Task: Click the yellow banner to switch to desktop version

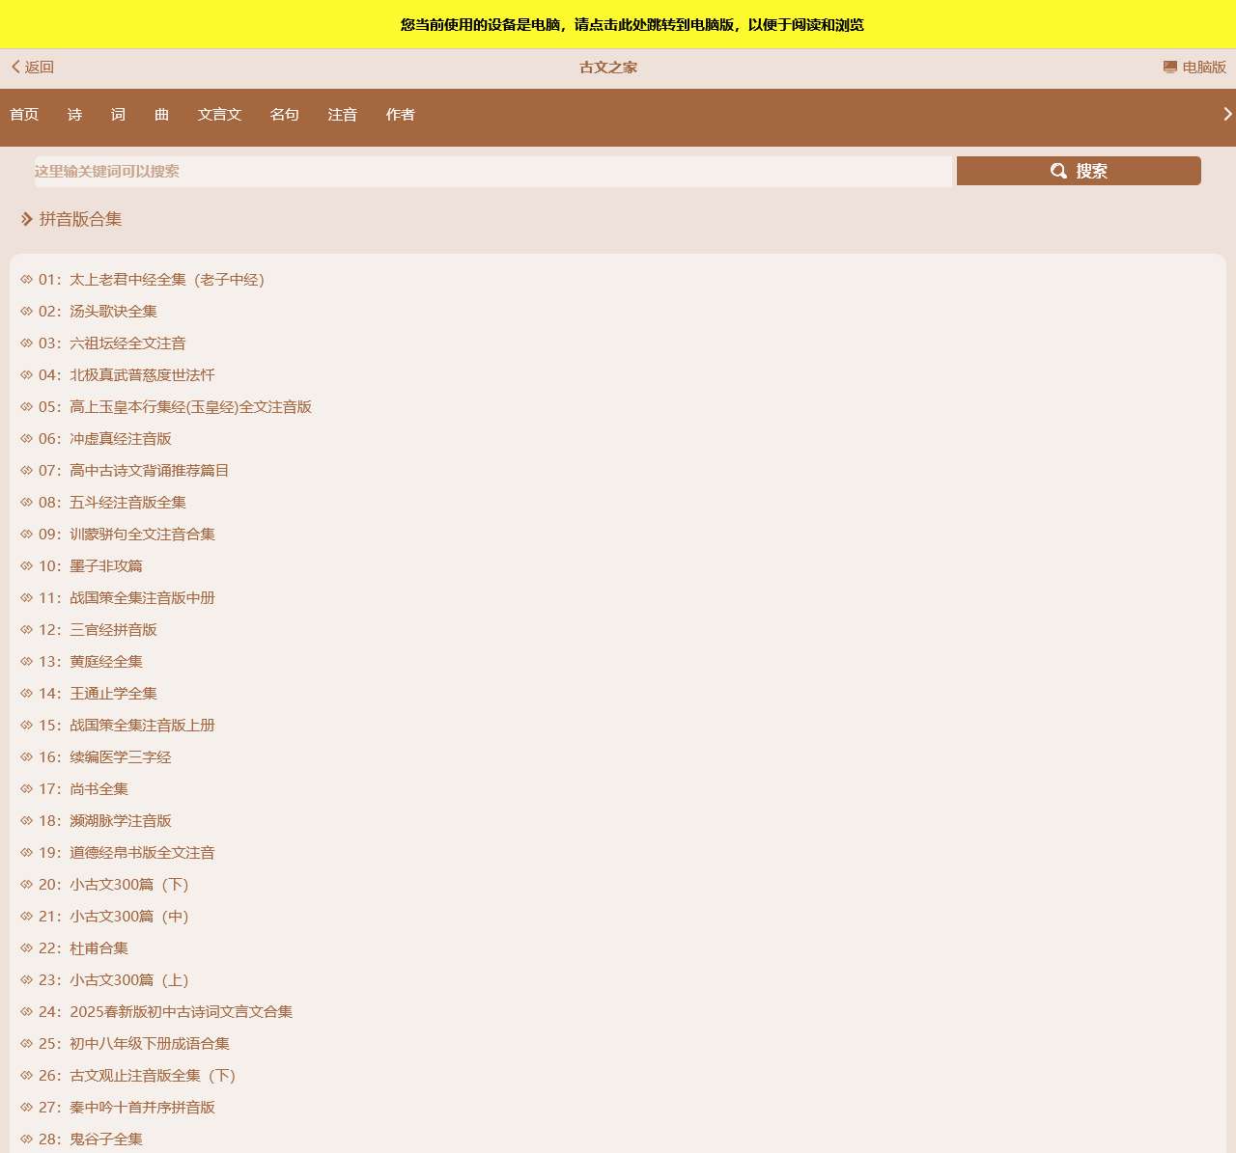Action: pyautogui.click(x=618, y=25)
